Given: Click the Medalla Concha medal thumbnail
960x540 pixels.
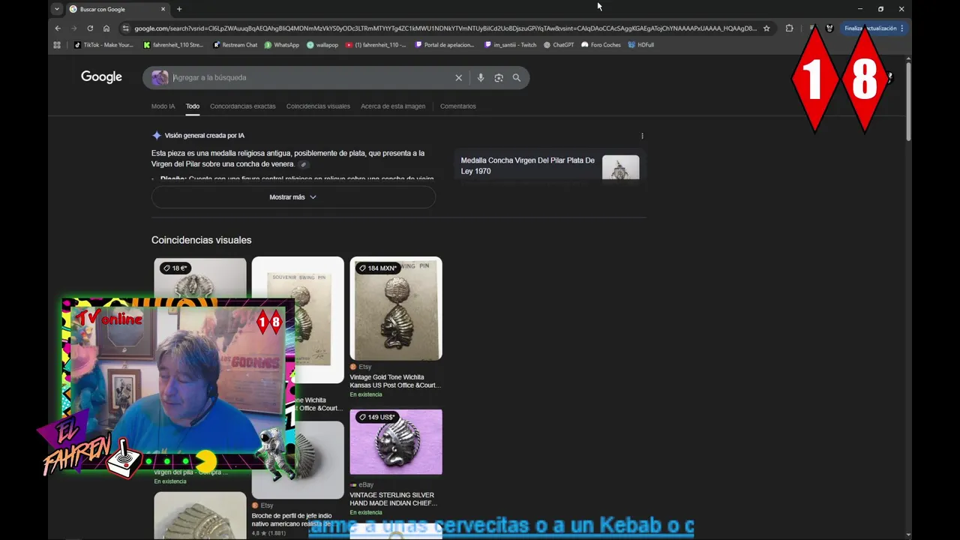Looking at the screenshot, I should 621,167.
